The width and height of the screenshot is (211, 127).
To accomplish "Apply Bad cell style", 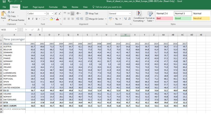I will click(165, 18).
